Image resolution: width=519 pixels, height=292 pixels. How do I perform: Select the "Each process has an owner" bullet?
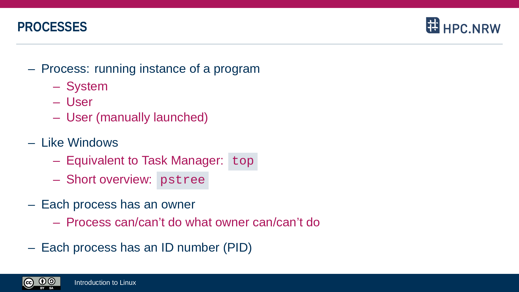118,204
